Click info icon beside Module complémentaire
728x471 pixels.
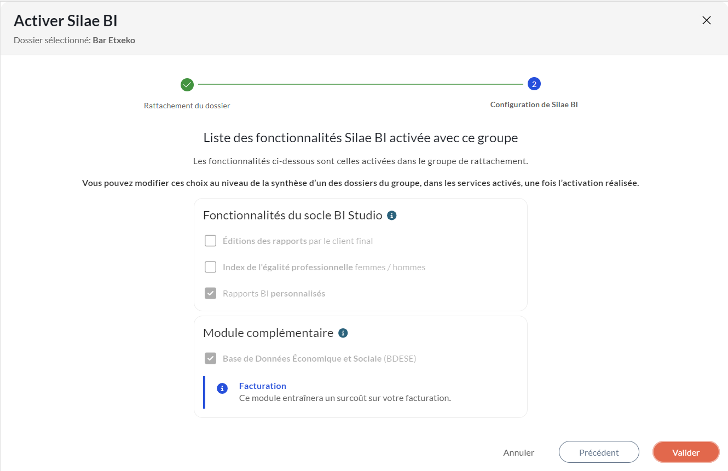(x=343, y=333)
